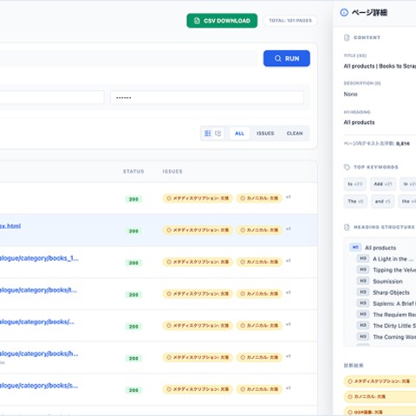Click the ISSUES column header
This screenshot has width=416, height=416.
172,172
